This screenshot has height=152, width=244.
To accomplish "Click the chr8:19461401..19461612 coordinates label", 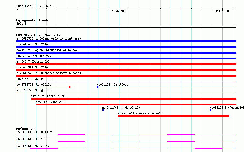I will pyautogui.click(x=35, y=6).
